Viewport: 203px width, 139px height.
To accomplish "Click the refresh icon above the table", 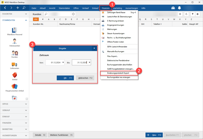I will pos(186,14).
